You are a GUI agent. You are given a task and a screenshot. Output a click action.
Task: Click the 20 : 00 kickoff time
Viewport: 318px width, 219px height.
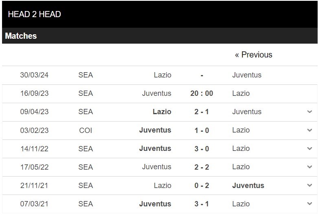click(x=202, y=93)
